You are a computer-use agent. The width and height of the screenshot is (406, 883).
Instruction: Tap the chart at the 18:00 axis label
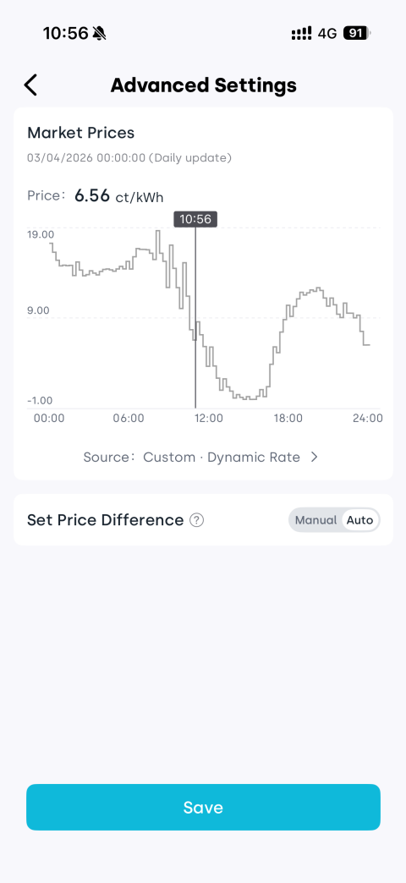point(288,419)
